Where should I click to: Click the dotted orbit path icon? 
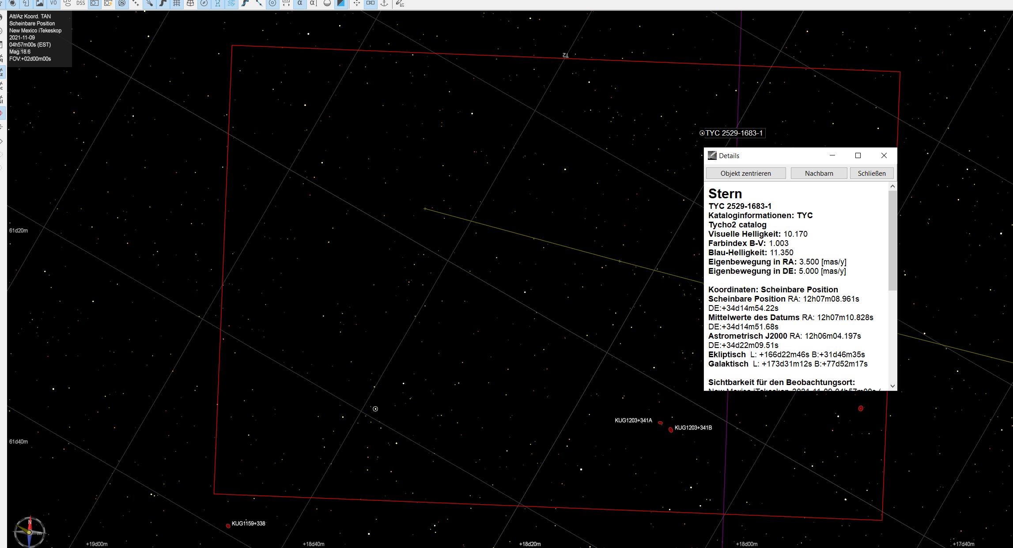click(x=136, y=3)
